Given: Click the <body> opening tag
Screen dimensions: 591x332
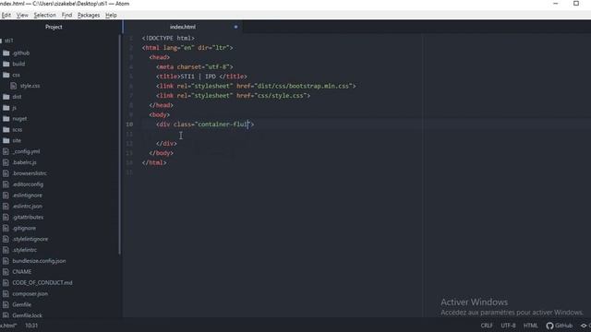Looking at the screenshot, I should (160, 114).
